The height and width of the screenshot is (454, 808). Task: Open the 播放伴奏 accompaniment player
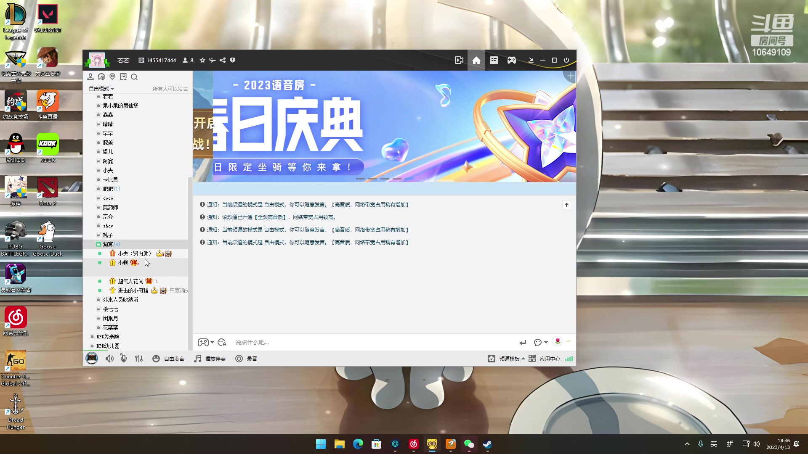pyautogui.click(x=210, y=359)
